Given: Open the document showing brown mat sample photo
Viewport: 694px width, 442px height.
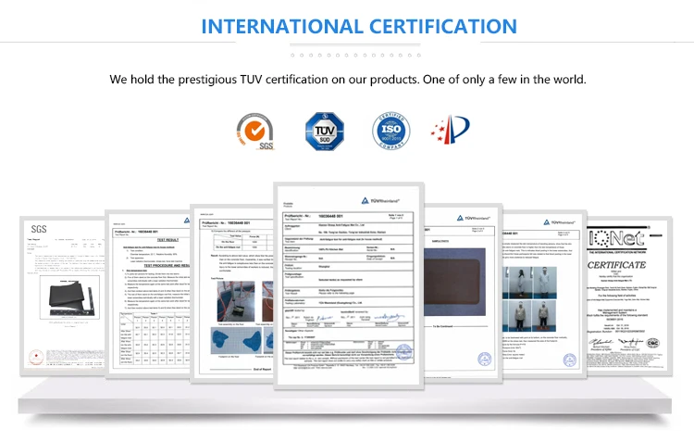Looking at the screenshot, I should [463, 293].
